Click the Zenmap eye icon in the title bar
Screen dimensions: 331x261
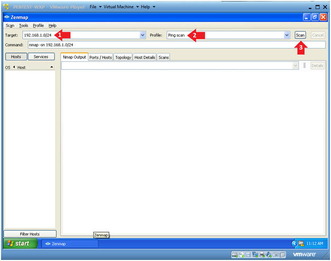click(7, 17)
